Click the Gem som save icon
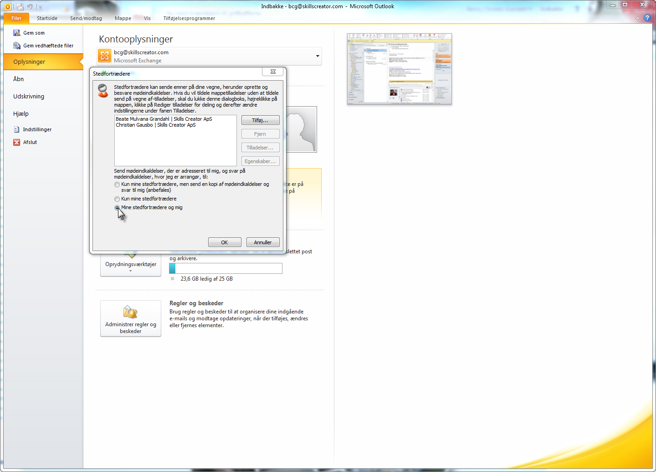The image size is (656, 472). [x=17, y=33]
